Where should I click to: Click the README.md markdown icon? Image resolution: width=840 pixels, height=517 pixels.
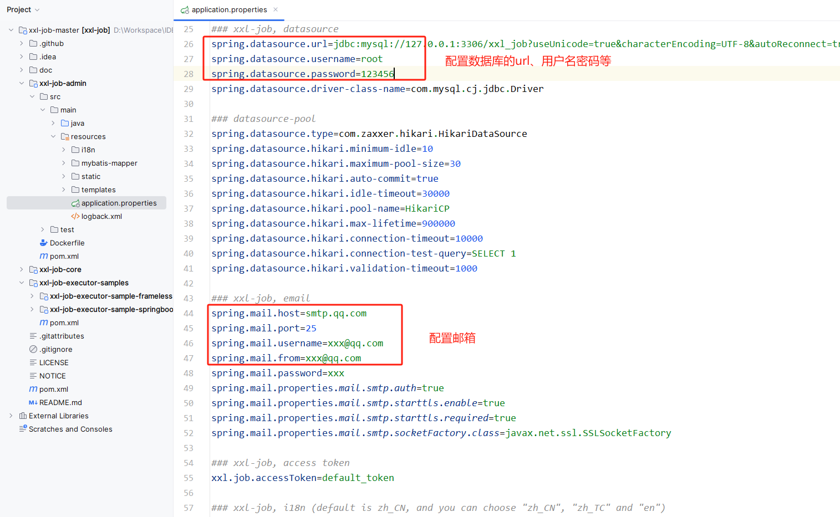33,402
